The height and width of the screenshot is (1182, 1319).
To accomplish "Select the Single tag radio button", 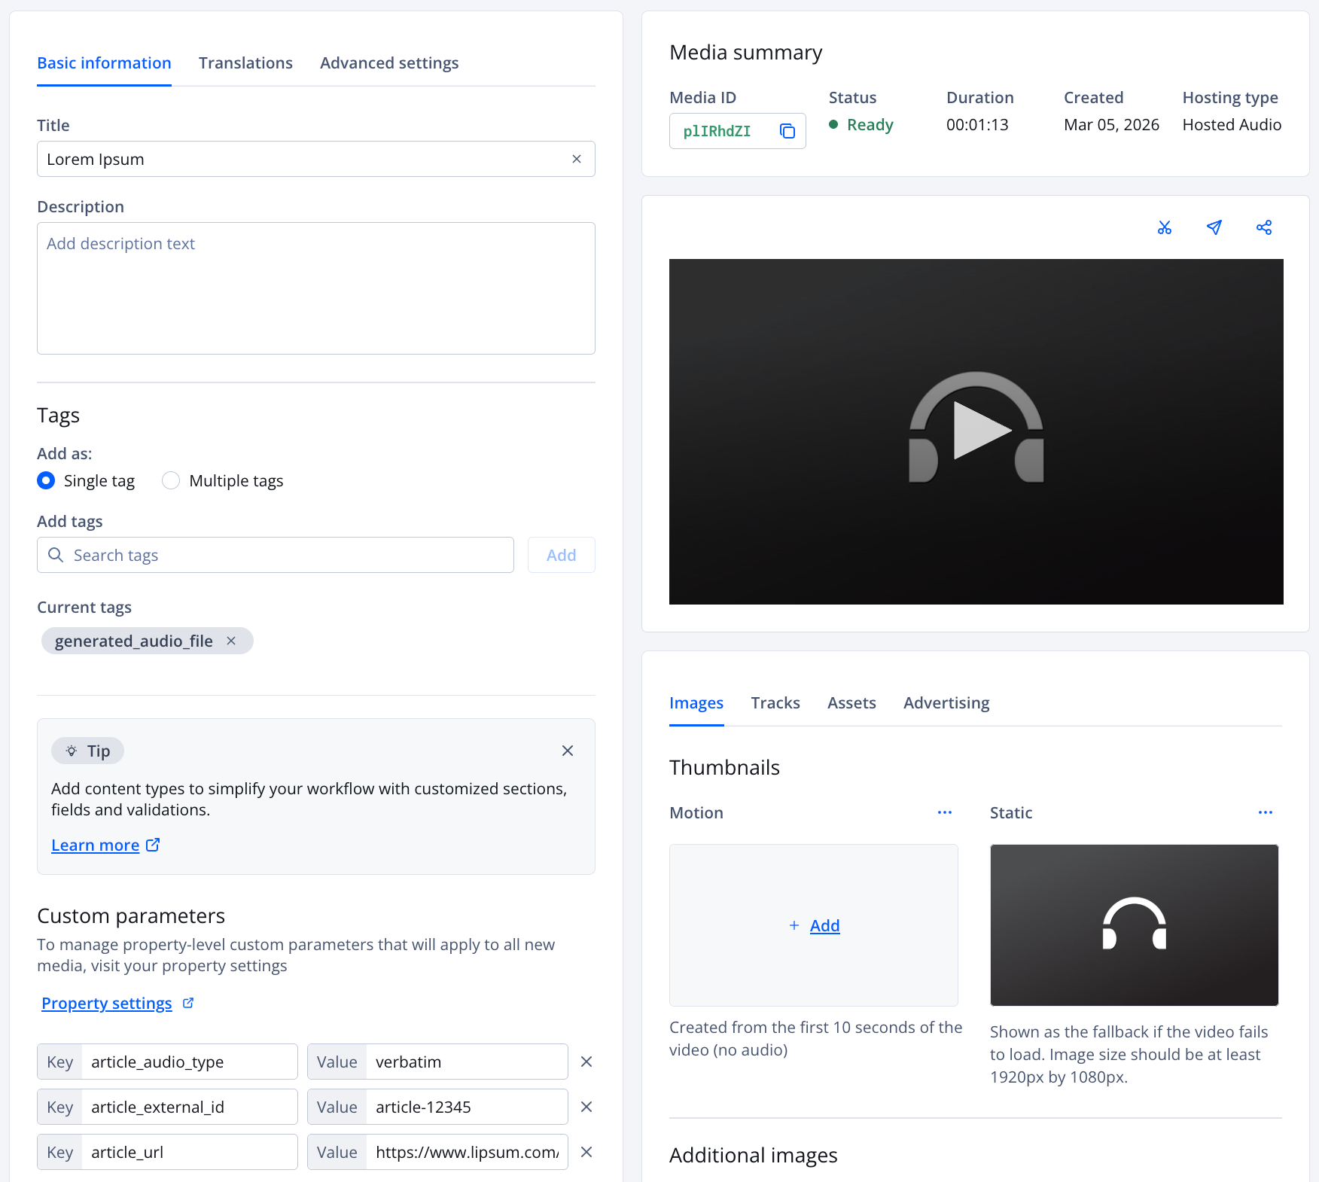I will [x=46, y=480].
